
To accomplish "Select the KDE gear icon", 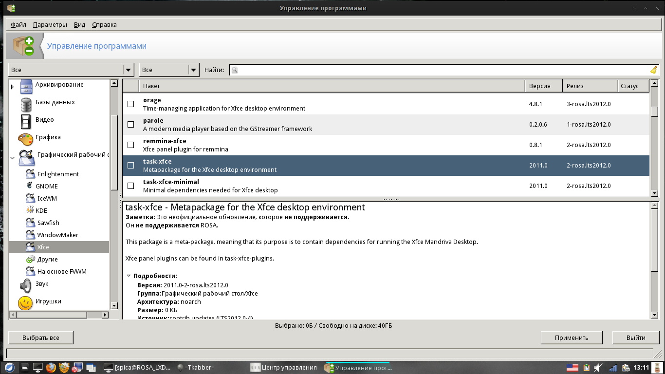I will point(30,210).
